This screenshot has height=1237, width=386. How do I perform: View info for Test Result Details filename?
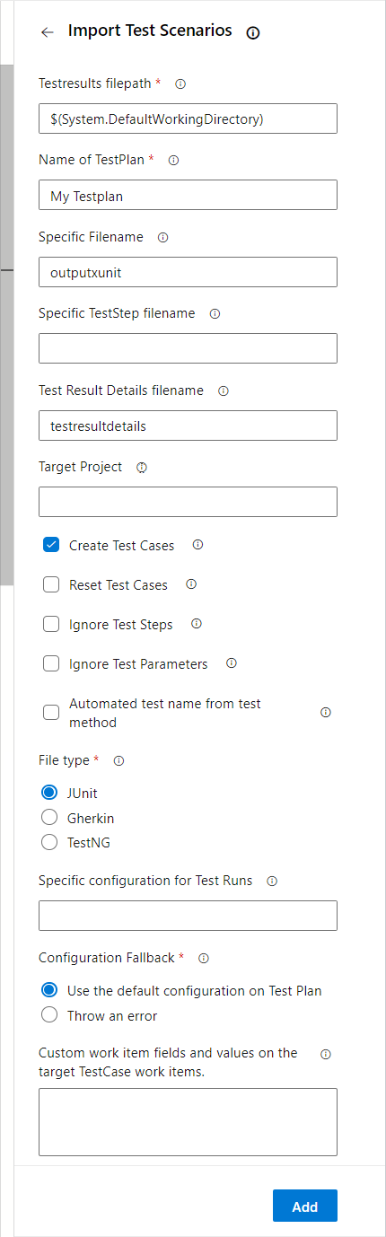click(224, 390)
